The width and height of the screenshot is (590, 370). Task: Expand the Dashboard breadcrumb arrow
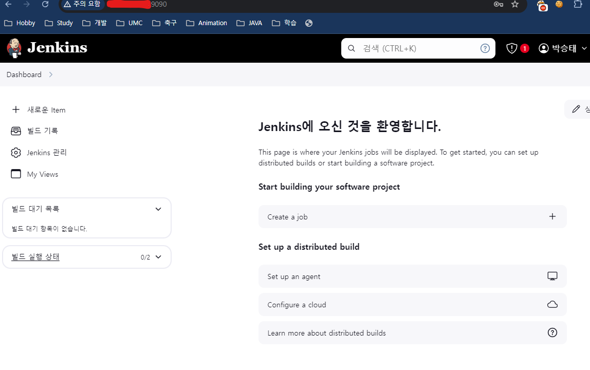51,75
